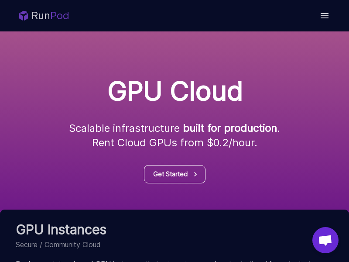Click the chevron arrow inside Get Started

[195, 174]
